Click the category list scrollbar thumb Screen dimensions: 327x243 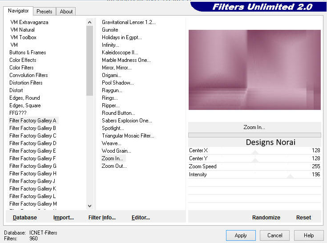pyautogui.click(x=90, y=61)
